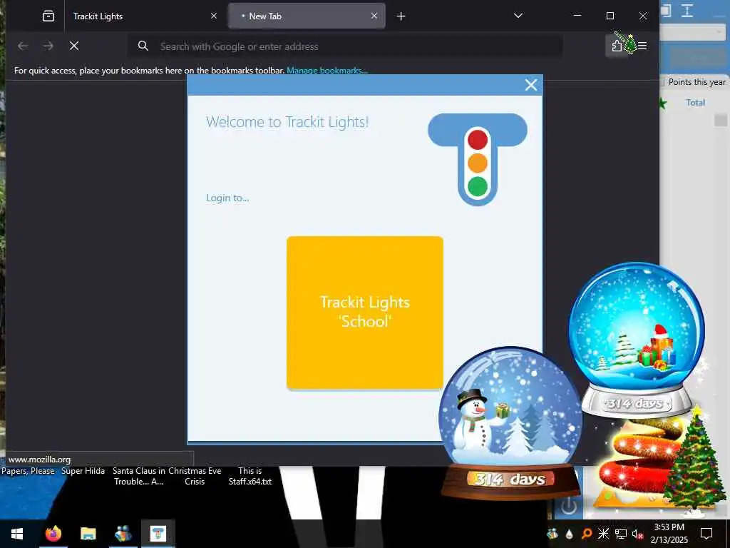Select the Santa Claus in Trouble desktop shortcut
The image size is (730, 548).
tap(139, 476)
